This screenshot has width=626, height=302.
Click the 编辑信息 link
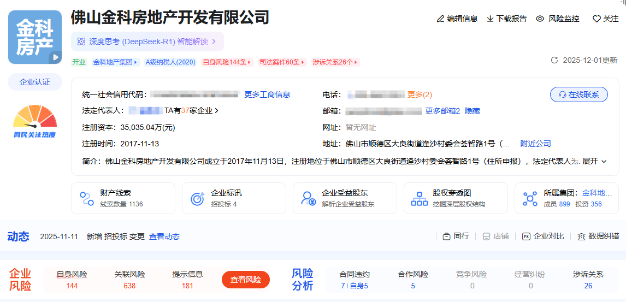pyautogui.click(x=462, y=19)
